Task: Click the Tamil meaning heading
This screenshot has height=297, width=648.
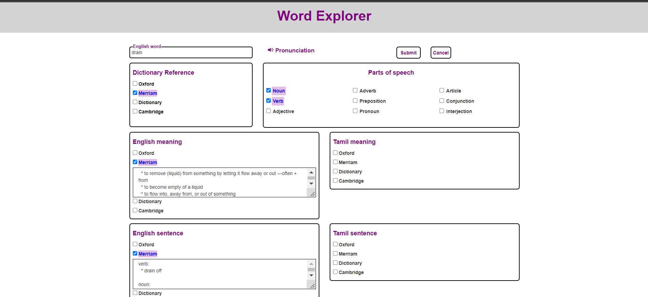Action: pos(354,142)
